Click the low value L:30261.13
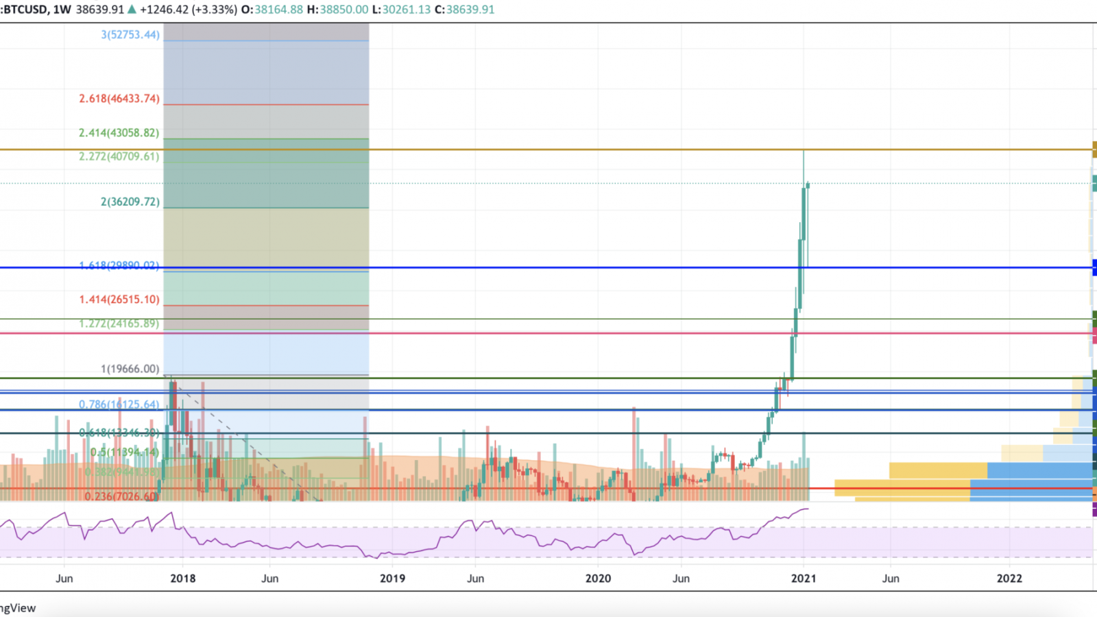 point(402,10)
